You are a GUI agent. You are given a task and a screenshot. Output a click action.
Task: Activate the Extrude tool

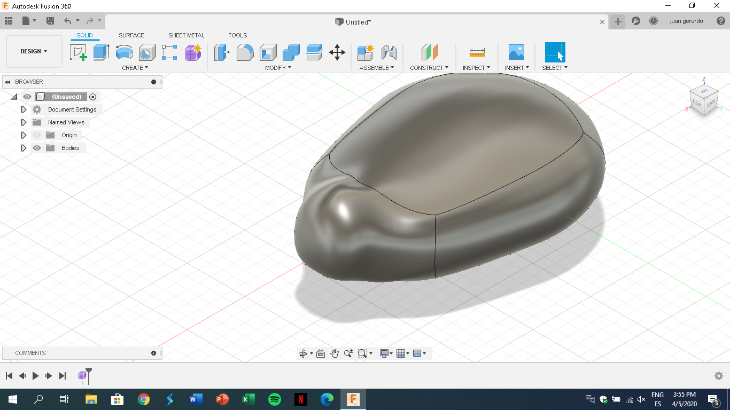(x=102, y=52)
